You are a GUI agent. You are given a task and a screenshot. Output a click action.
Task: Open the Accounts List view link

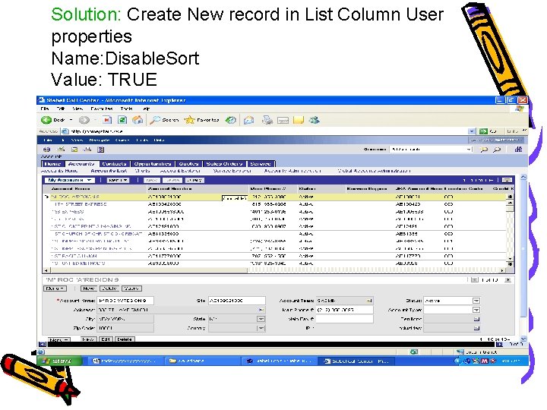tap(109, 171)
